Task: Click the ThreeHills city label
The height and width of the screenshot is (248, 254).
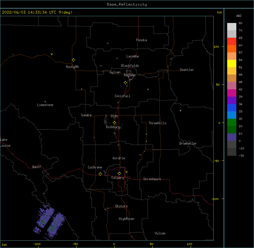Action: [x=157, y=123]
